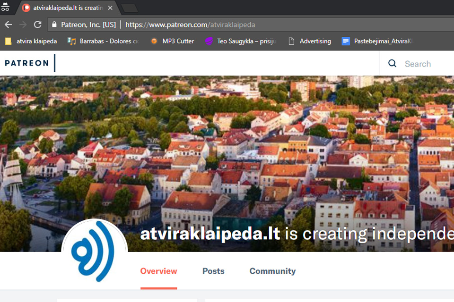Click the secure padlock icon

click(54, 25)
